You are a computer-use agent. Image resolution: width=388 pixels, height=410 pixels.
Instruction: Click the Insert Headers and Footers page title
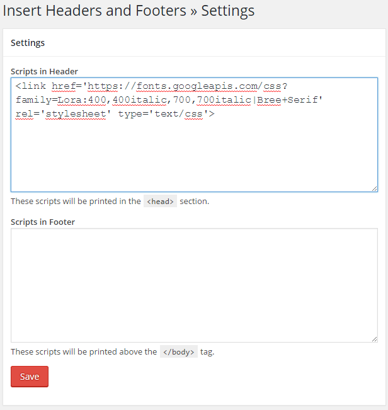[x=128, y=11]
